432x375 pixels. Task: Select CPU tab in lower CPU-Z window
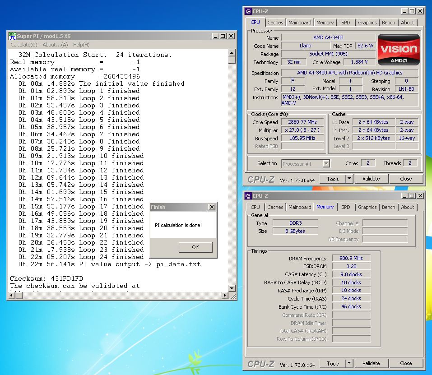(255, 207)
